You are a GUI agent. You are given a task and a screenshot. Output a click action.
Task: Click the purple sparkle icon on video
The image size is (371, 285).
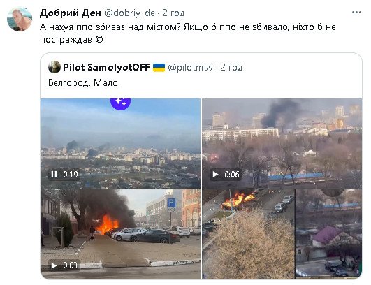click(120, 103)
